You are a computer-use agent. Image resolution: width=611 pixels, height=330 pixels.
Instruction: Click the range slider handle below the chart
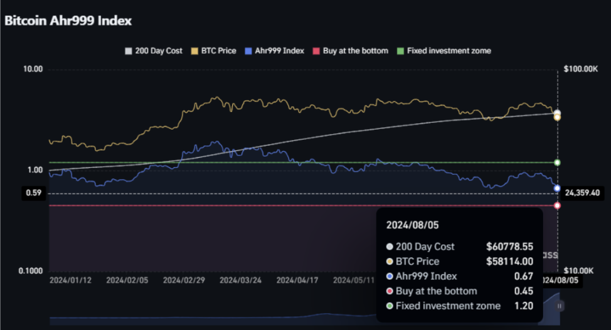click(559, 306)
